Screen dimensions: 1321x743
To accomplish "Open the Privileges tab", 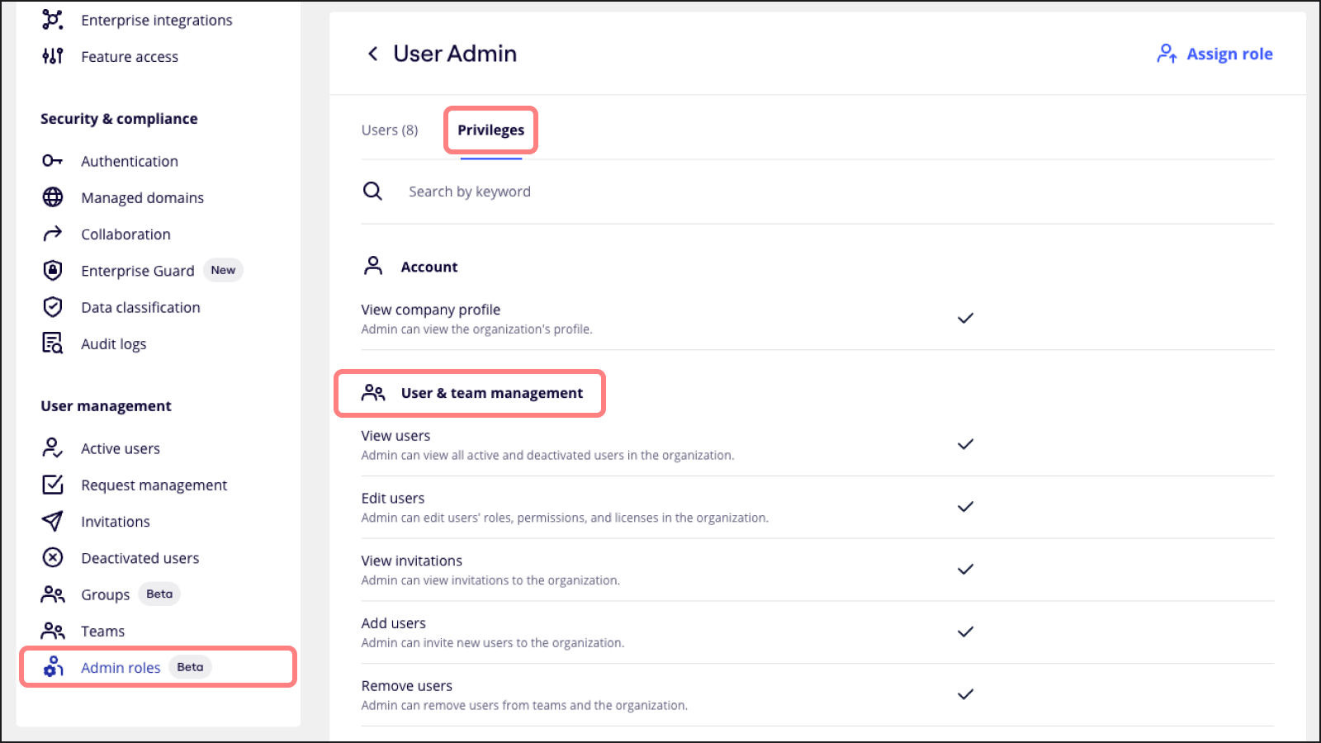I will pyautogui.click(x=490, y=130).
